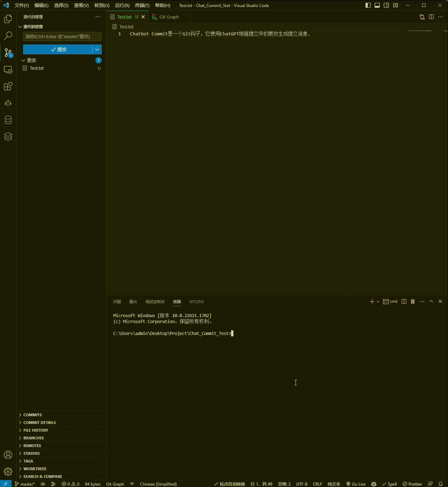This screenshot has width=448, height=487.
Task: Open the Search sidebar icon
Action: coord(8,36)
